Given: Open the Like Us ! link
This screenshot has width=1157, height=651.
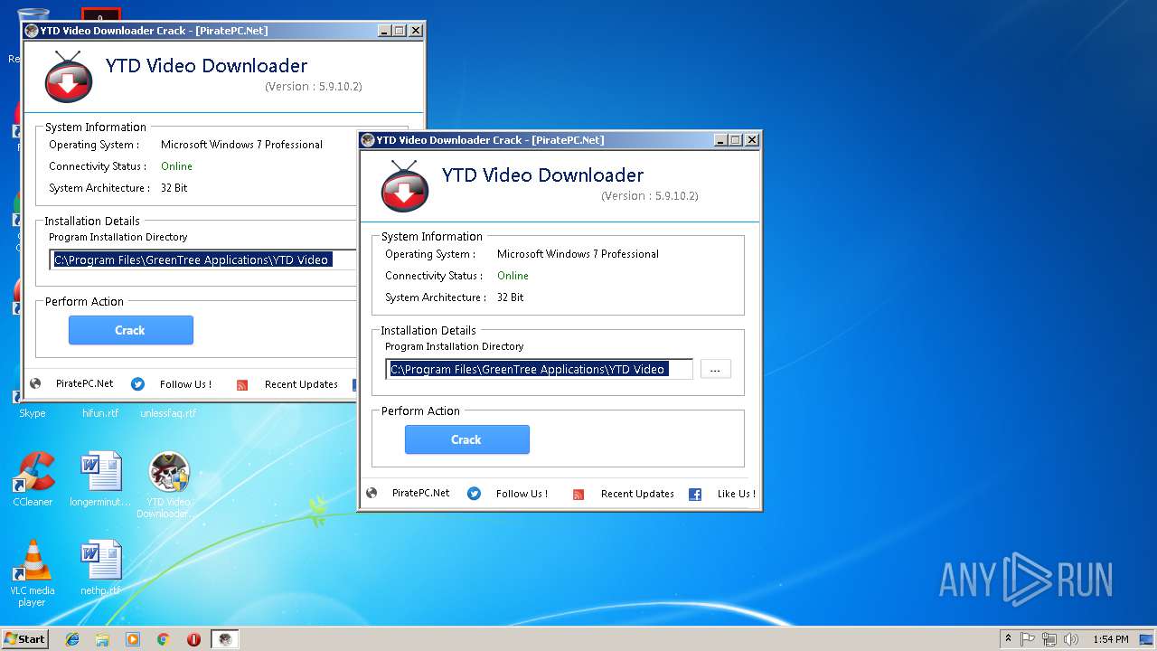Looking at the screenshot, I should (736, 494).
